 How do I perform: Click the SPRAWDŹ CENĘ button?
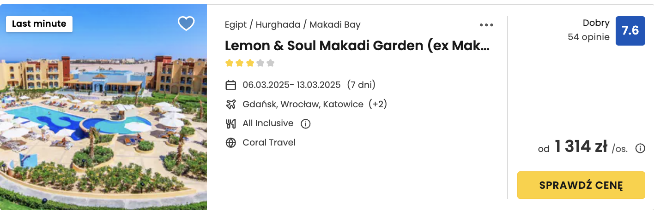point(581,185)
